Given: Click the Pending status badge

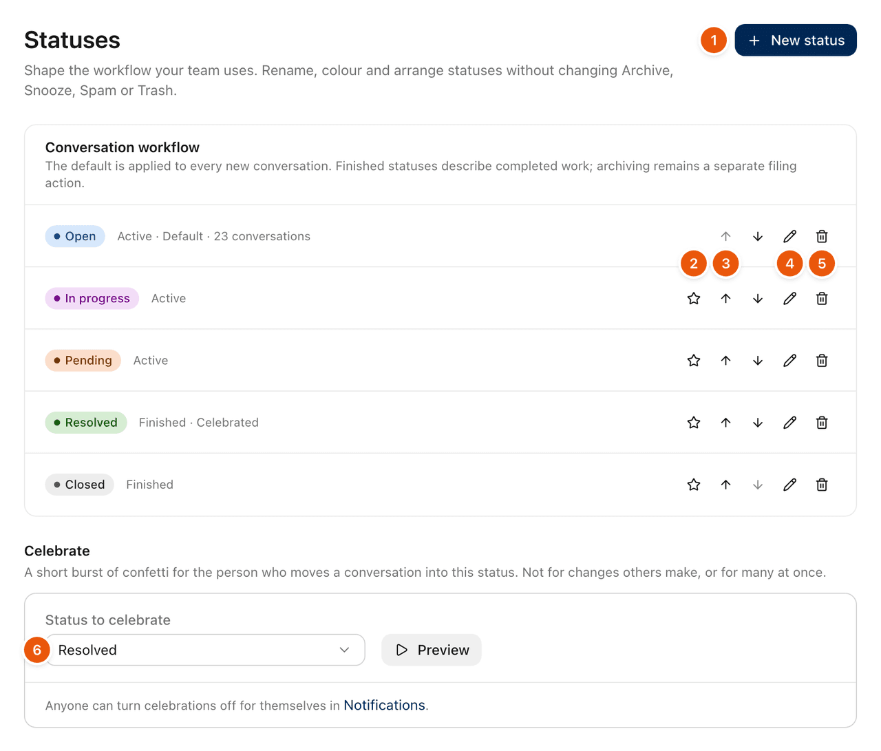Looking at the screenshot, I should 83,360.
